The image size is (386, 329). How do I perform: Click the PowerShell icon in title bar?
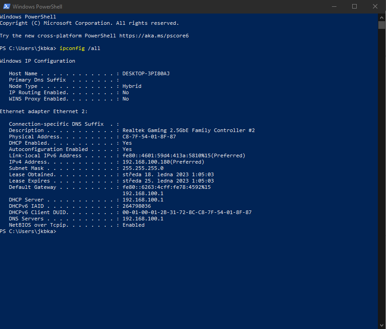point(7,6)
